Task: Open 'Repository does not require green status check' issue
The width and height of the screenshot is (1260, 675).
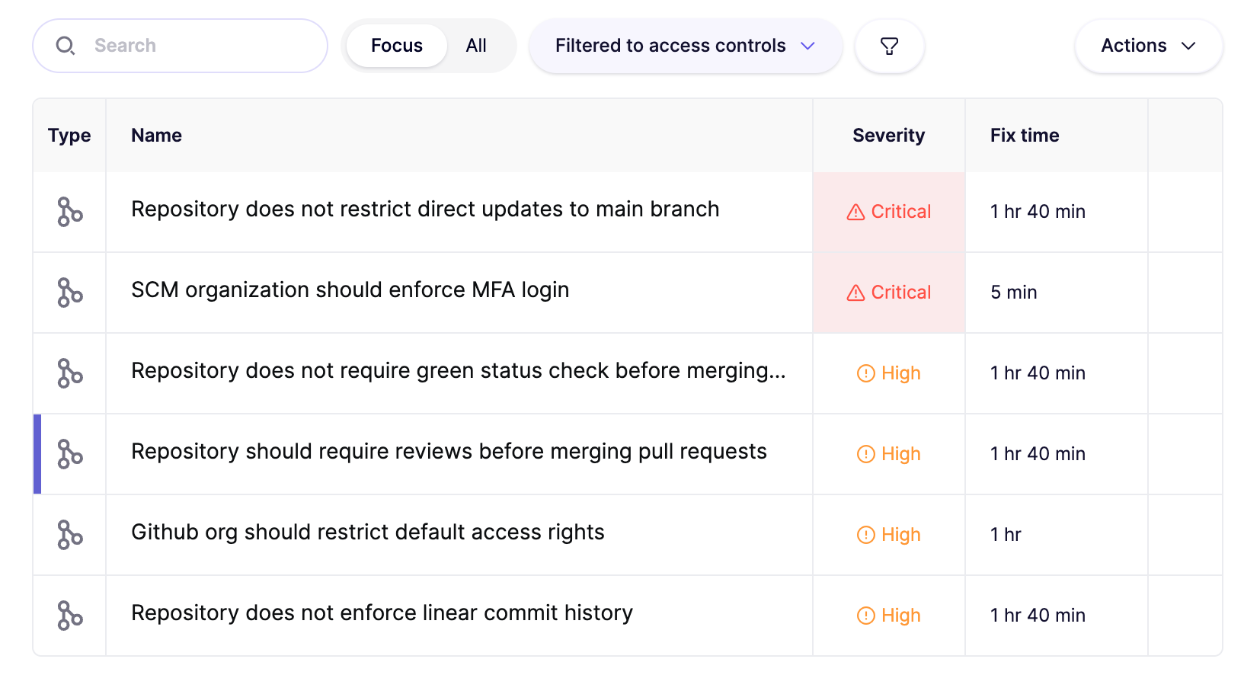Action: (x=458, y=370)
